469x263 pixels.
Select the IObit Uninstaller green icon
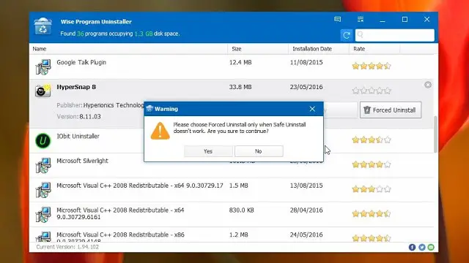tap(43, 140)
